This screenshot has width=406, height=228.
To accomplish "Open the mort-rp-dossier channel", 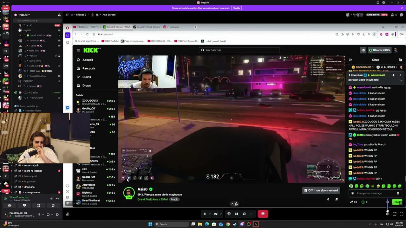I will click(33, 171).
